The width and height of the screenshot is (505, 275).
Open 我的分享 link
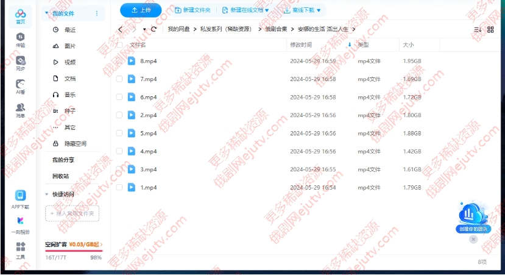63,160
